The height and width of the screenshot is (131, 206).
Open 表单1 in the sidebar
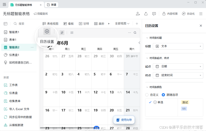(19, 40)
